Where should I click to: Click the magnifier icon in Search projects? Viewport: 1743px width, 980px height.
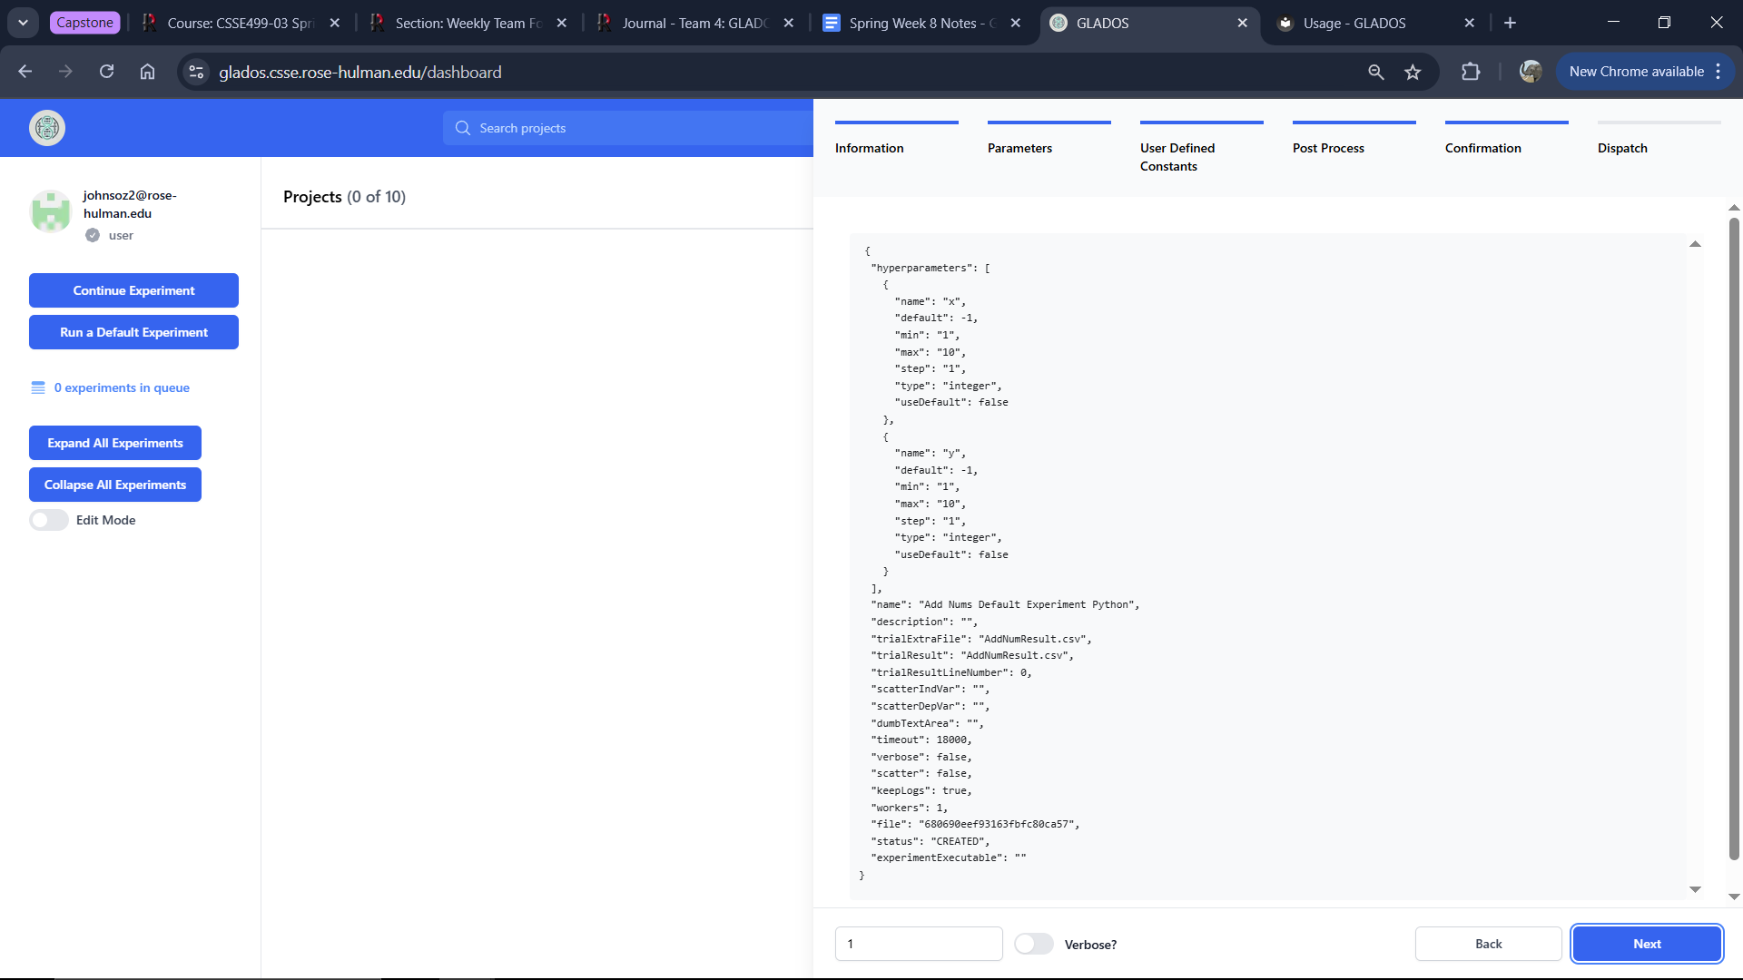point(463,128)
